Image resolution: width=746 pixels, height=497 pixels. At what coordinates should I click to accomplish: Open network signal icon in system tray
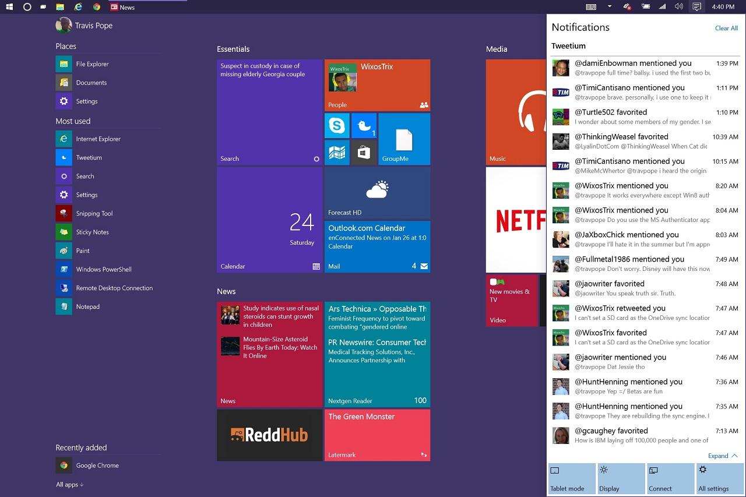(662, 7)
